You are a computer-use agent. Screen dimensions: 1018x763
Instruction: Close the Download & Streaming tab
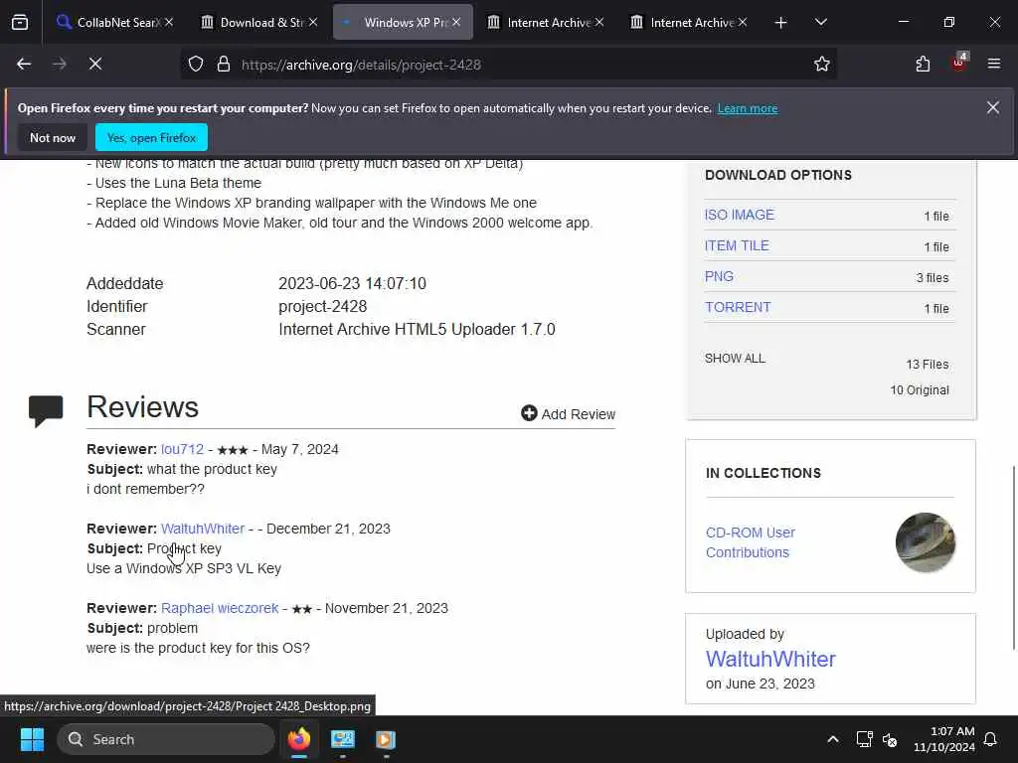pyautogui.click(x=313, y=22)
